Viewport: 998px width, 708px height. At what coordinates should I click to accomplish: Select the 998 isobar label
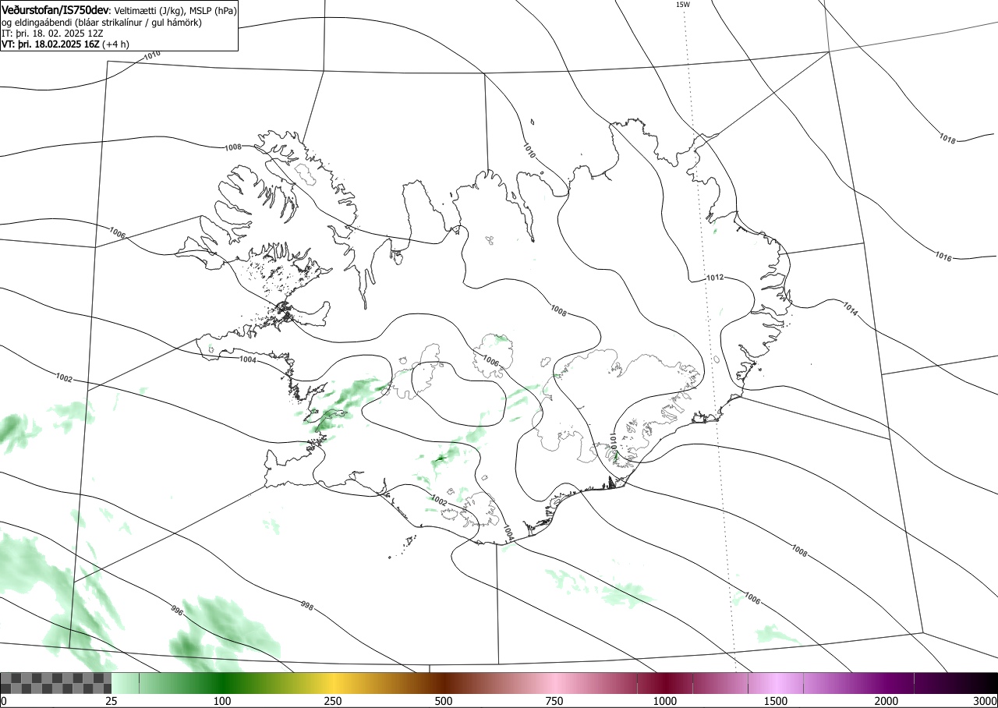[x=306, y=605]
